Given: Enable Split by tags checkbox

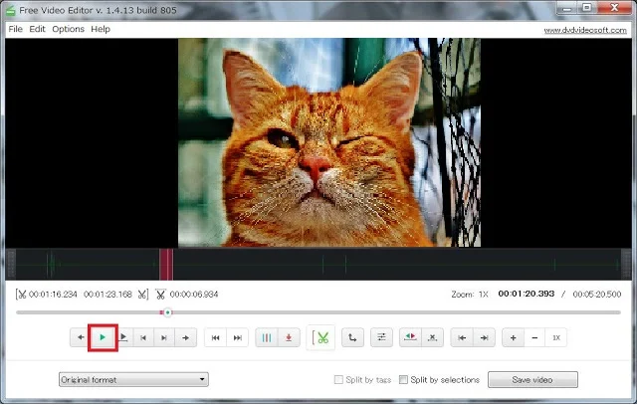Looking at the screenshot, I should click(x=338, y=380).
